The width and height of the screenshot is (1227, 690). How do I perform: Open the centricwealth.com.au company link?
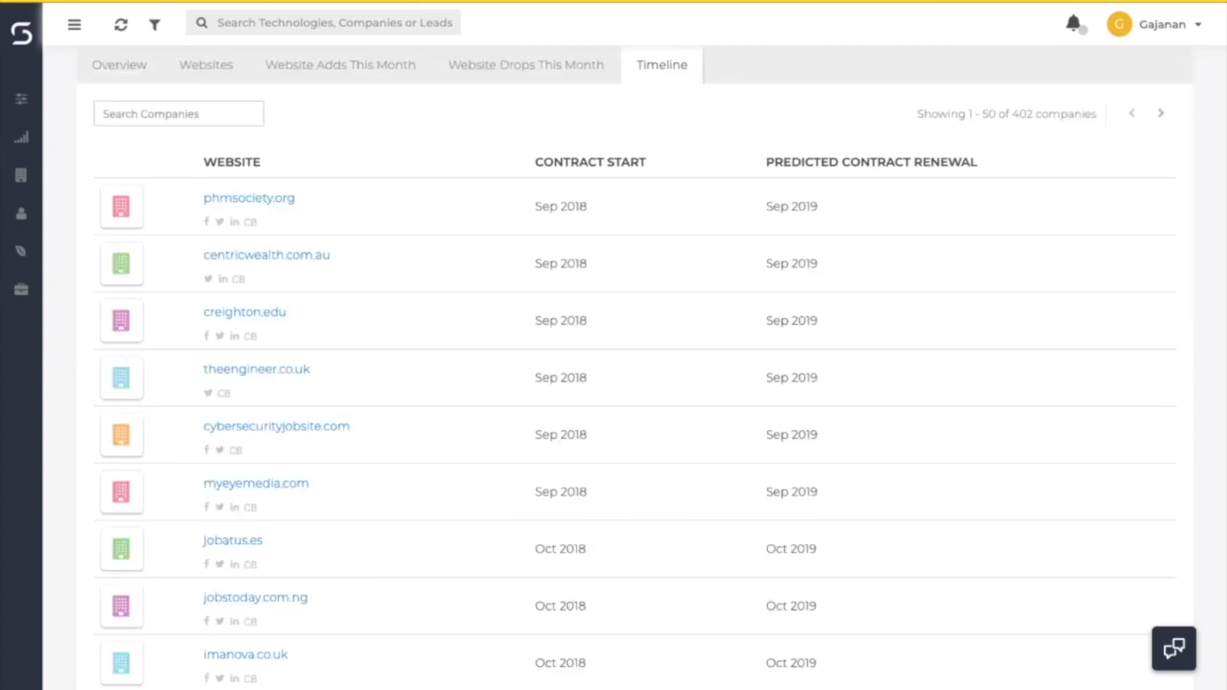(266, 254)
